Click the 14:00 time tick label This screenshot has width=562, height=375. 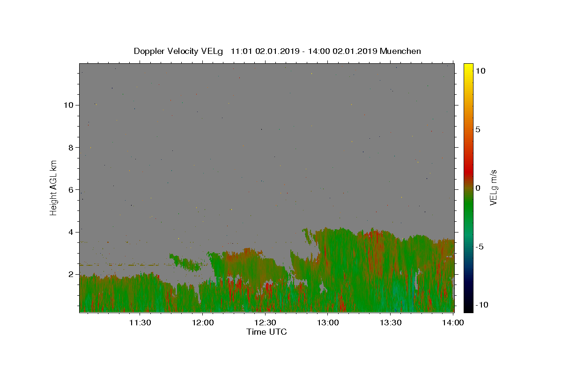[453, 322]
